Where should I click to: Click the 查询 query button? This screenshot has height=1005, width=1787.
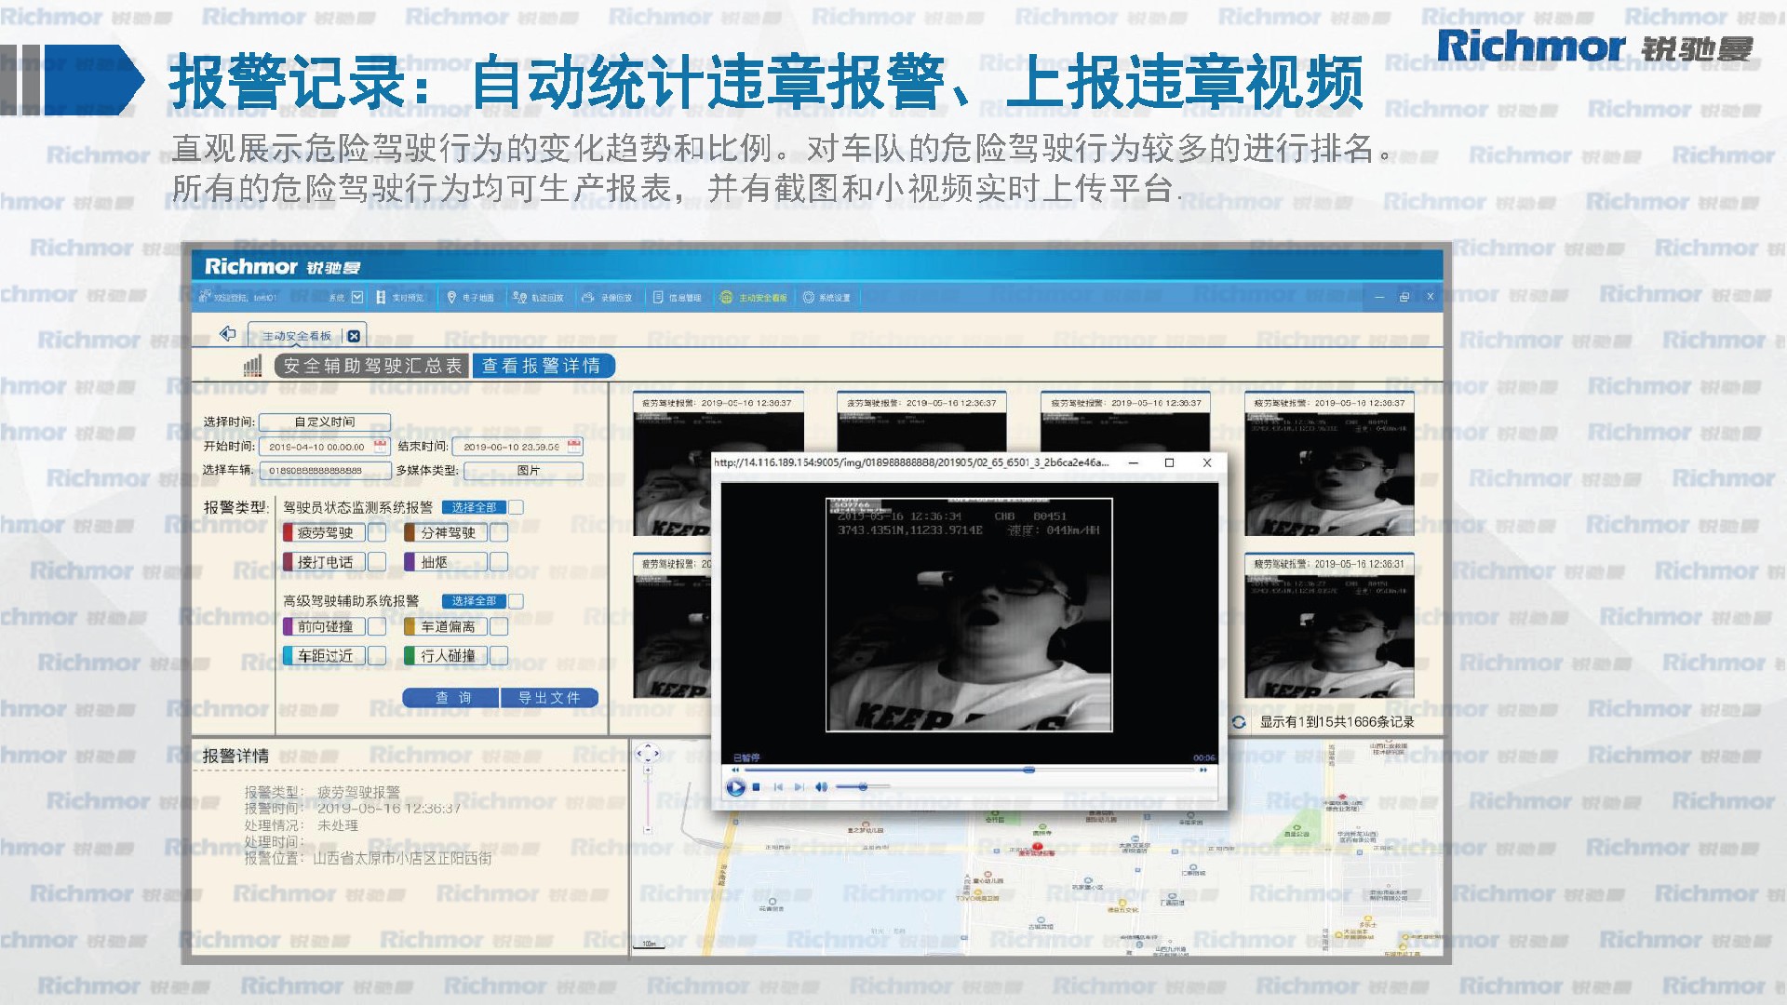[452, 697]
